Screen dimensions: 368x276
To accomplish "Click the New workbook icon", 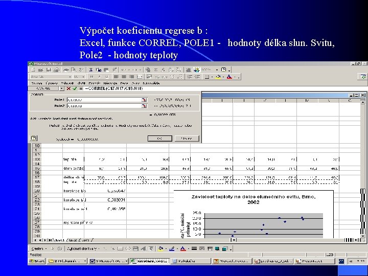I will 34,70.
